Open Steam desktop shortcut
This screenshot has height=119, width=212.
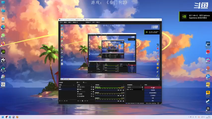click(208, 102)
